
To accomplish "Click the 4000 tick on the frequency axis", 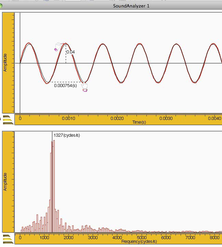I will pos(117,237).
